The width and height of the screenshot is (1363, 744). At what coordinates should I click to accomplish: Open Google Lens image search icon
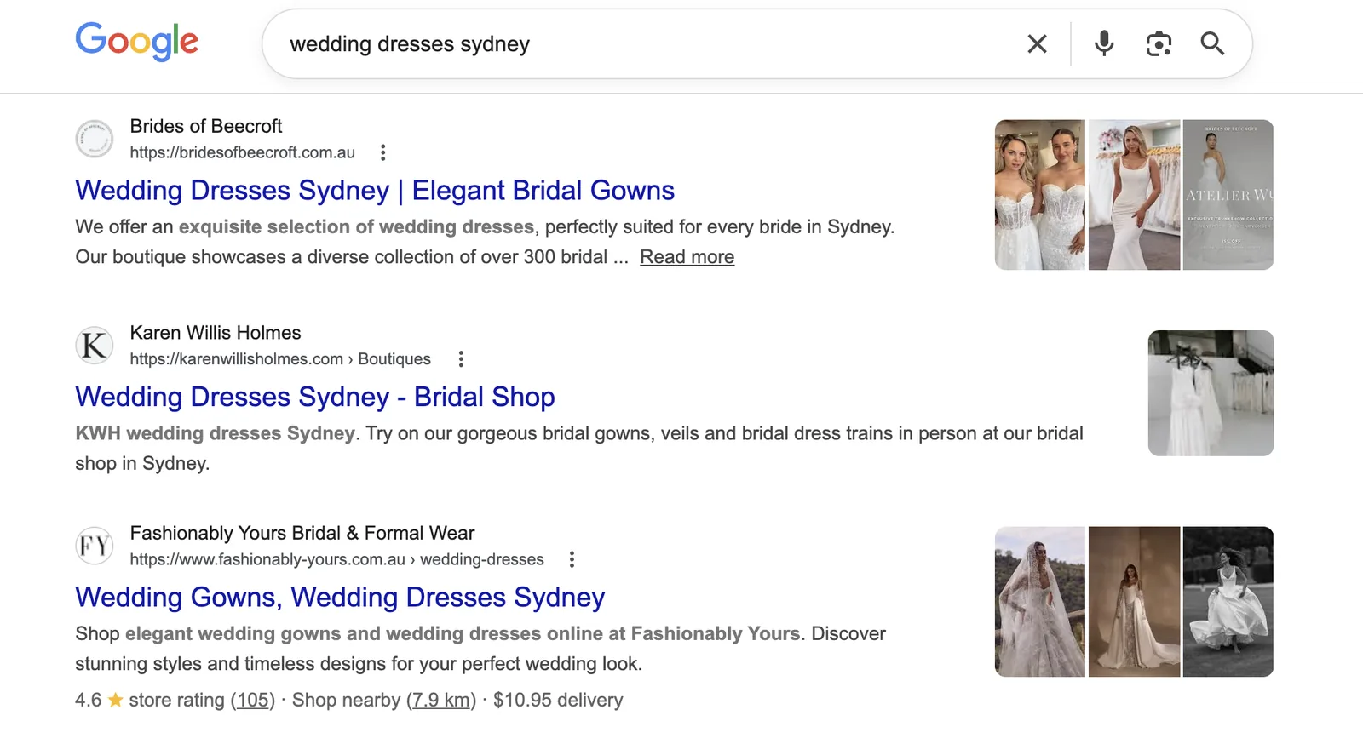pos(1159,44)
